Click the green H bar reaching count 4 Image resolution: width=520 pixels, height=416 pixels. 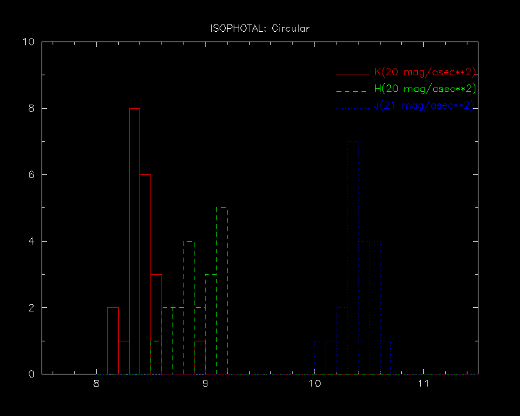(x=190, y=308)
